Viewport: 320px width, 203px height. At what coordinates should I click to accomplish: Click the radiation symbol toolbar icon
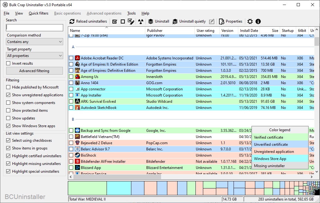[x=141, y=21]
